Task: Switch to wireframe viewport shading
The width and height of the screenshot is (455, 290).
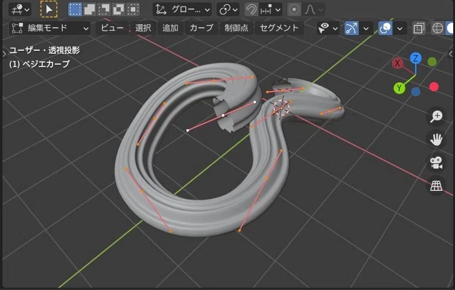Action: pos(437,28)
